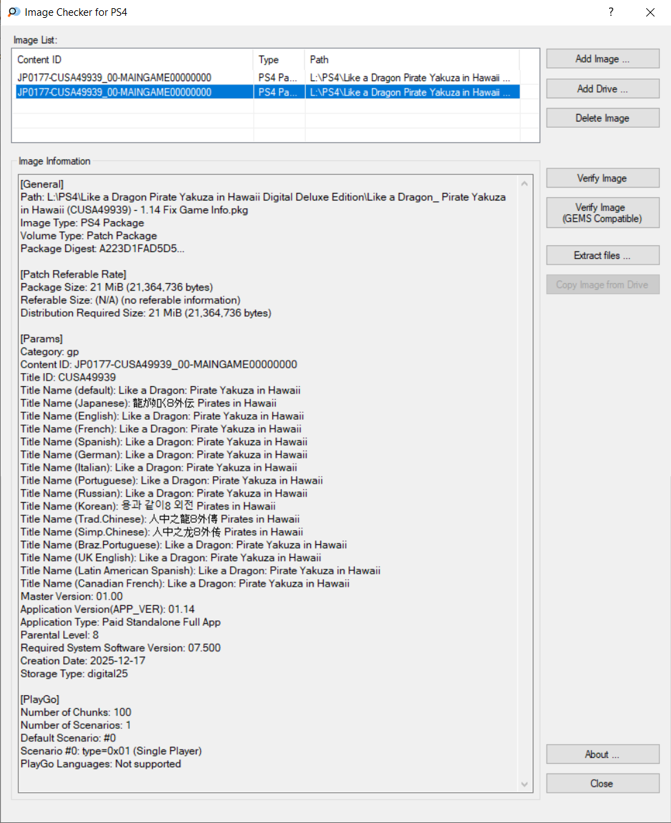Click the Title ID: CUSA49939 text line

(x=68, y=377)
